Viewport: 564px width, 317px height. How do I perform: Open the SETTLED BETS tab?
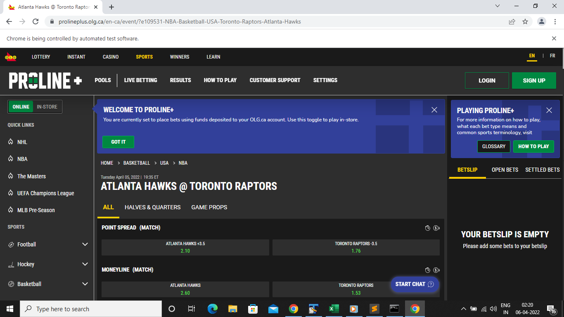543,170
